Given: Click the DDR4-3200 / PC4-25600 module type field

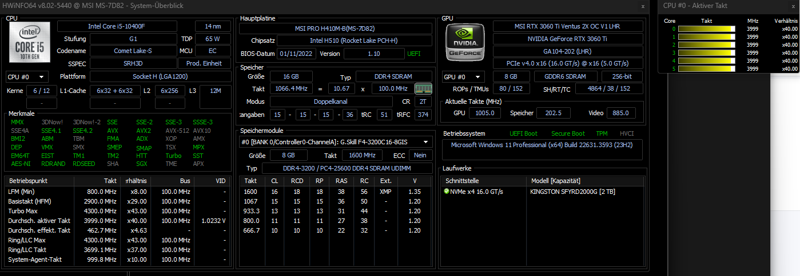Looking at the screenshot, I should click(347, 168).
